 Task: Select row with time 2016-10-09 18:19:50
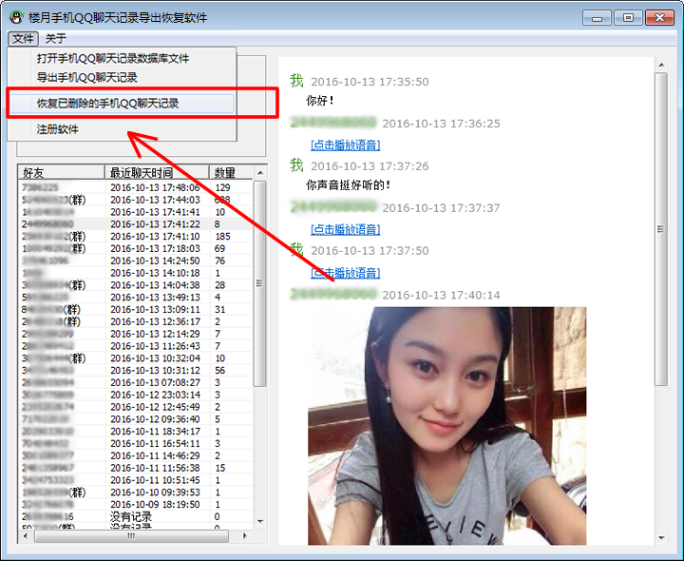[x=135, y=505]
